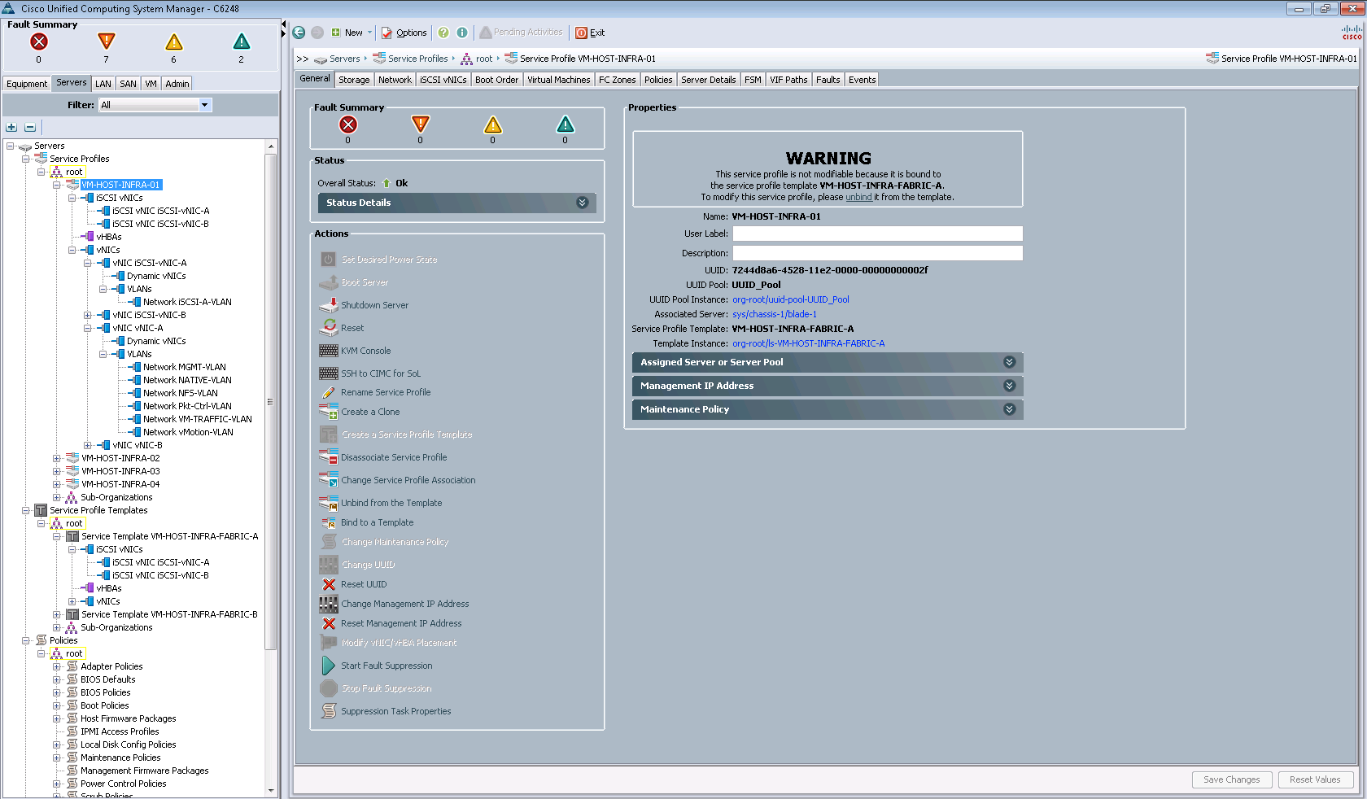1367x799 pixels.
Task: Expand Service Template VM-HOST-INFRA-FABRIC-B node
Action: [57, 614]
